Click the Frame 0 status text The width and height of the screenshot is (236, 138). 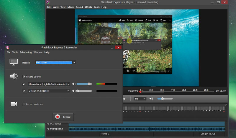pos(105,134)
